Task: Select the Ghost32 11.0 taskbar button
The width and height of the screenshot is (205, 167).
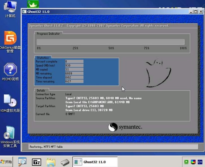Action: (x=95, y=162)
